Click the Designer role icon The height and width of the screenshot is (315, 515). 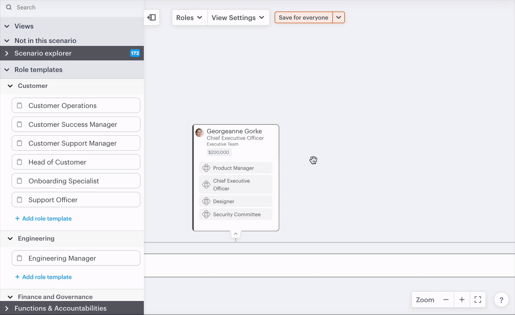(206, 201)
